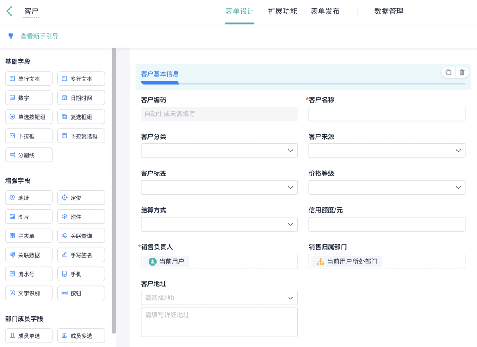Screen dimensions: 477x347
Task: Switch to the 数据管理 tab
Action: [389, 11]
